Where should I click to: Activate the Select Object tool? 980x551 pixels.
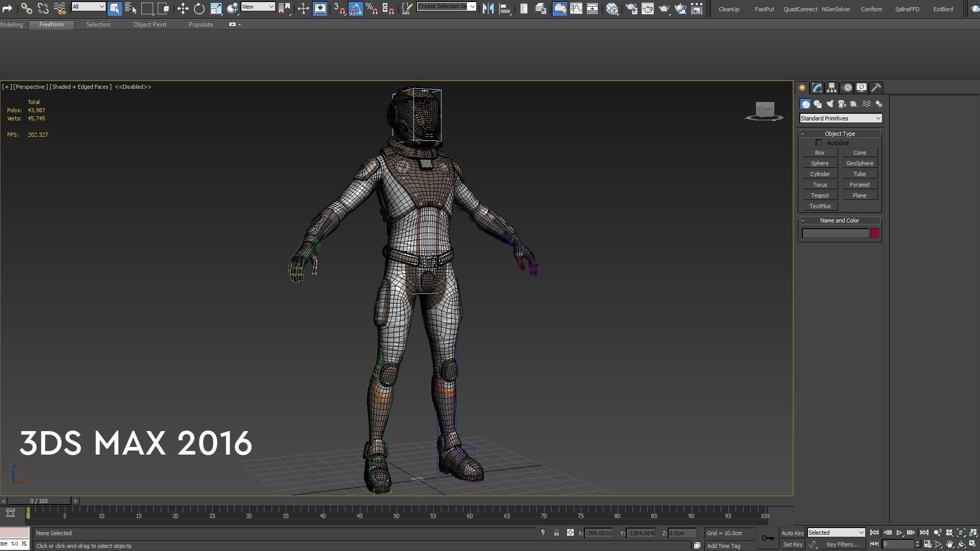[x=114, y=8]
